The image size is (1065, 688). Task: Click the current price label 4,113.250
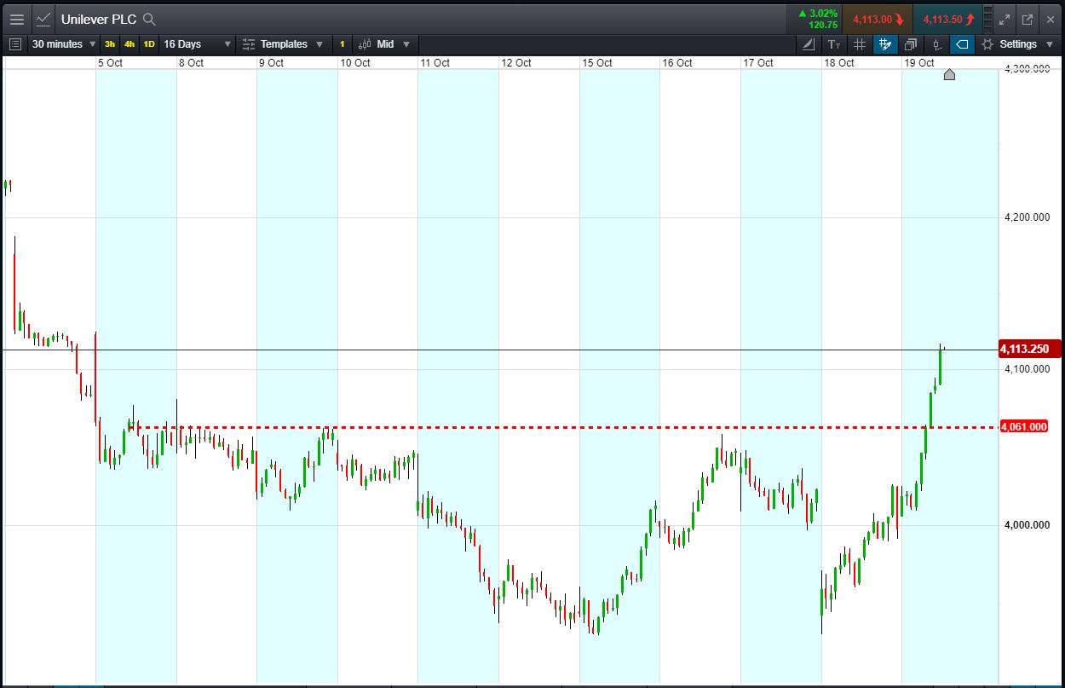[1028, 349]
